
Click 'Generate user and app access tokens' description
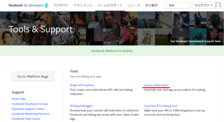click(x=175, y=90)
